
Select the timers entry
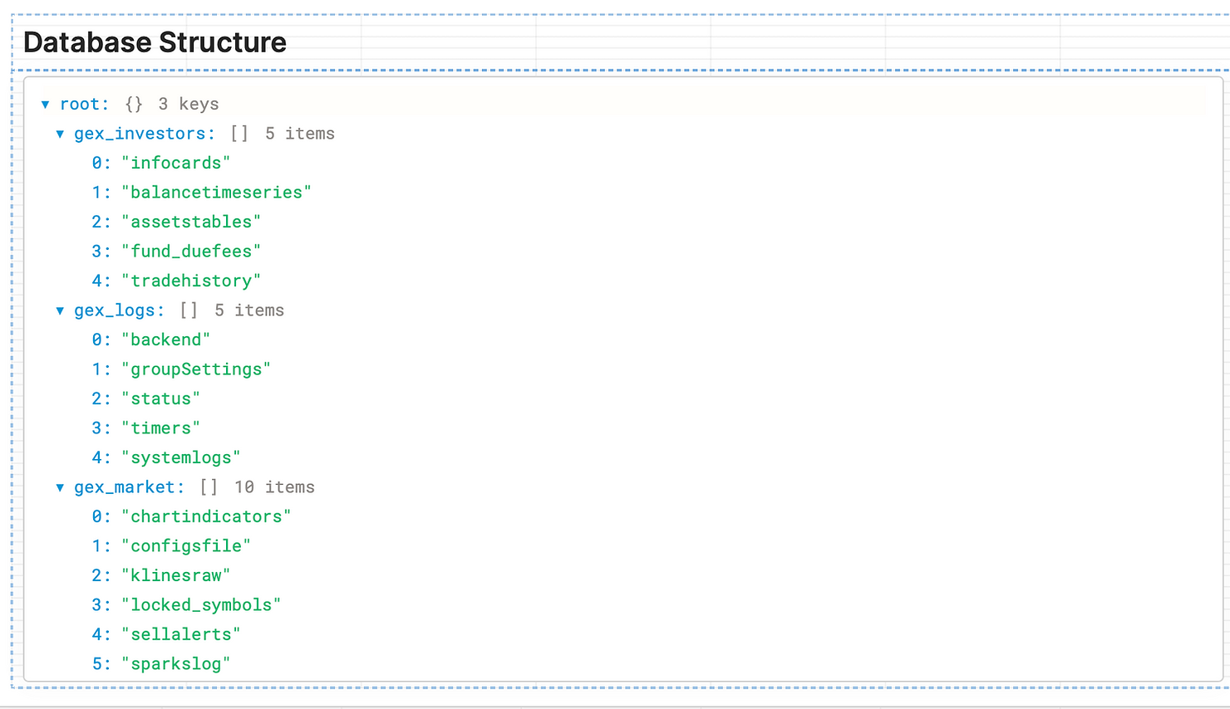(160, 428)
